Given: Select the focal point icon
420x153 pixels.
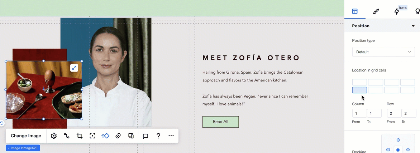Looking at the screenshot, I should tap(92, 136).
